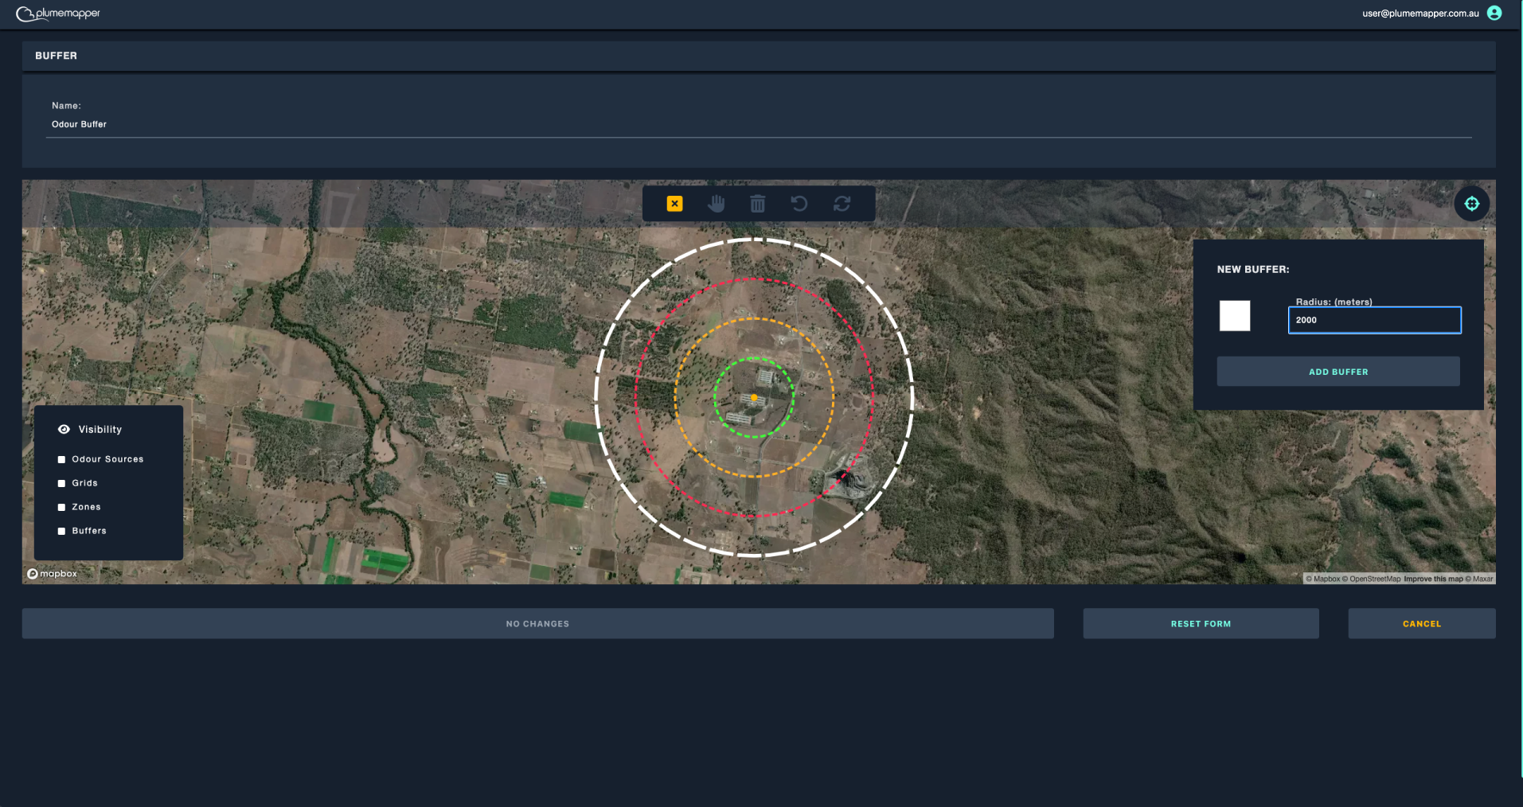This screenshot has width=1523, height=807.
Task: Focus the Radius meters input field
Action: click(x=1375, y=320)
